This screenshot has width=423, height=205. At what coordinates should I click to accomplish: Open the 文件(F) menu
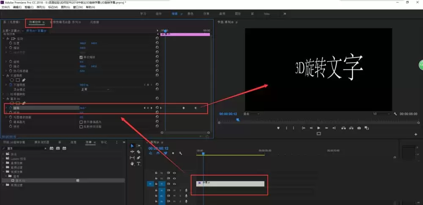[6, 7]
